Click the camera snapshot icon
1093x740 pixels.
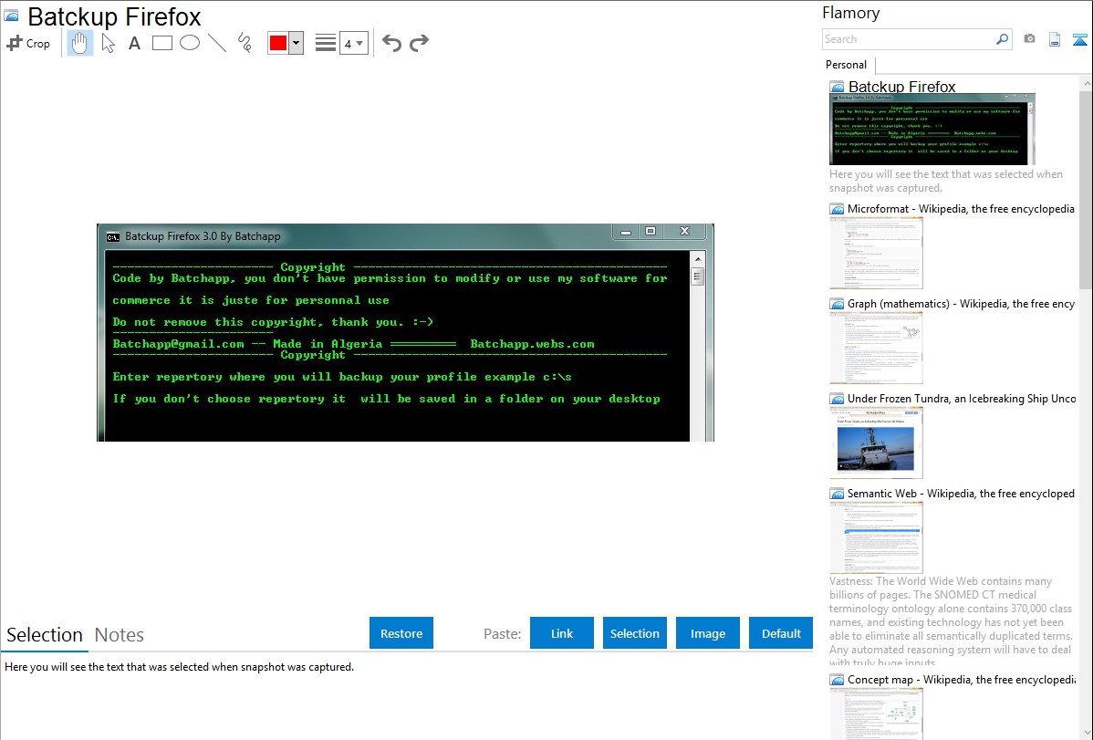click(x=1029, y=39)
